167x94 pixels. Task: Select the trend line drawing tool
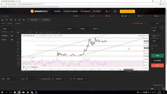pos(18,36)
